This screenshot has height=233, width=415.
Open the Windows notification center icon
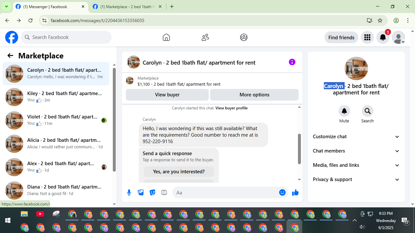(405, 221)
